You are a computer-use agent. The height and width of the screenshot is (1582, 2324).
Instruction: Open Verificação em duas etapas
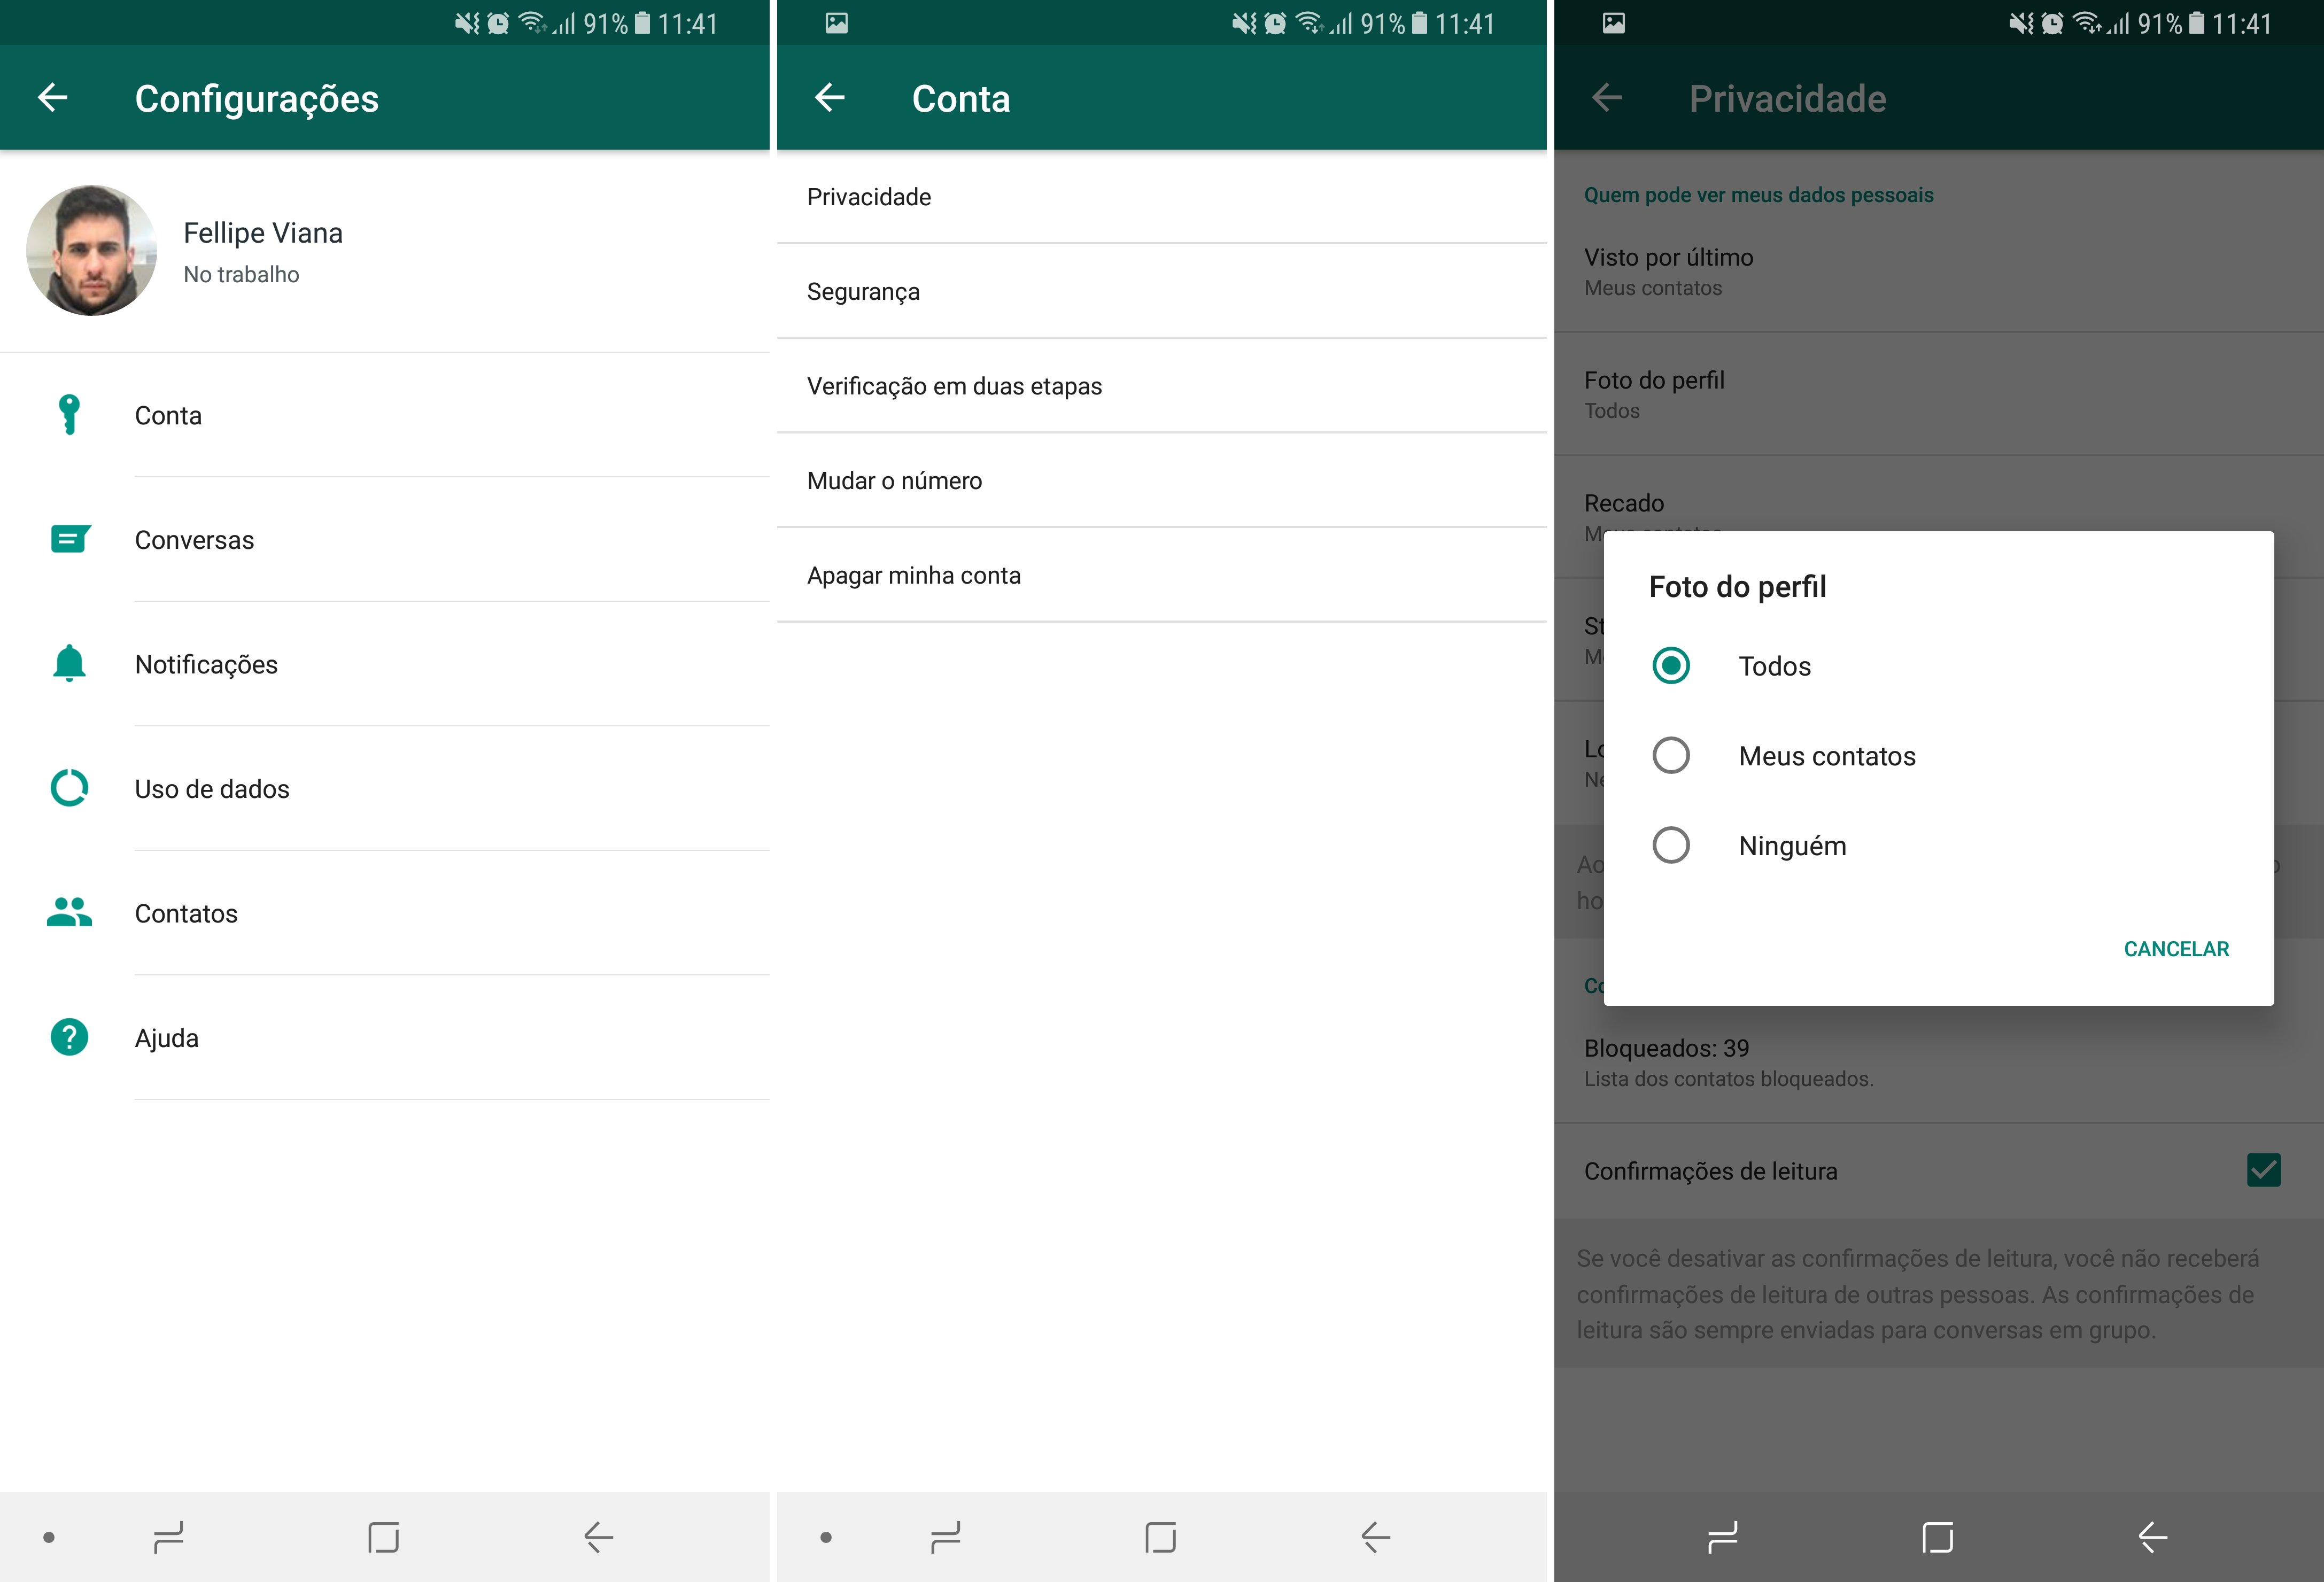coord(1162,386)
